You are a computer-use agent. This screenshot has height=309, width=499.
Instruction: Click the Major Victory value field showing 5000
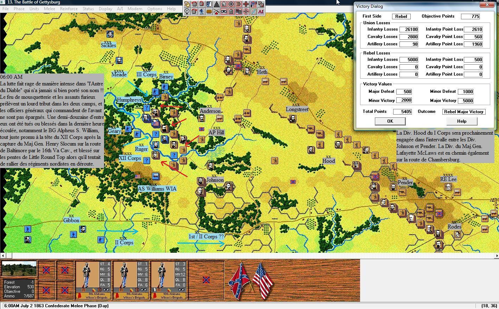click(466, 101)
